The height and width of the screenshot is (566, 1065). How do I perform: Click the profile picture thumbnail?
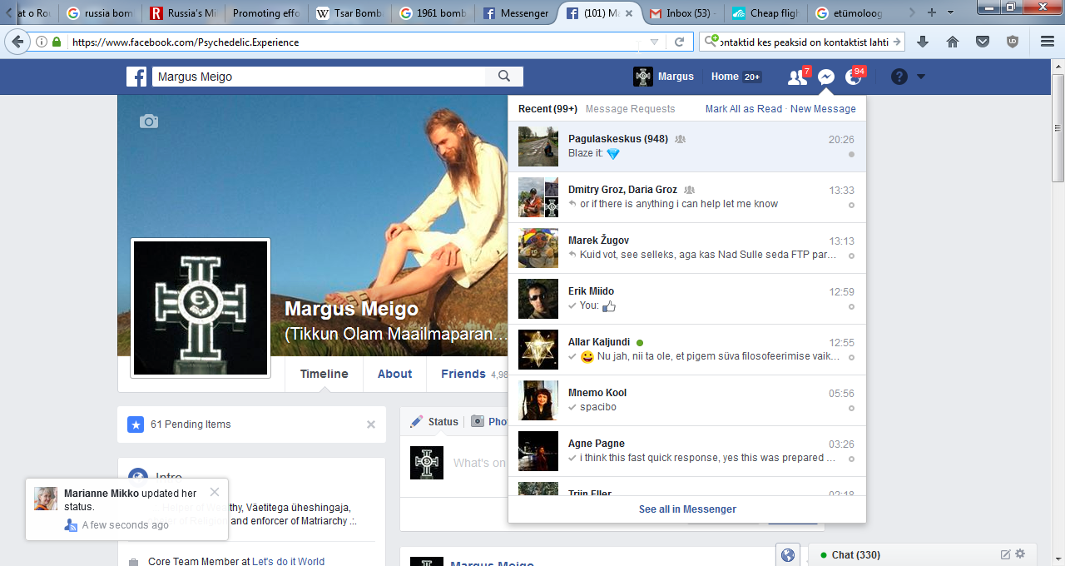click(x=201, y=308)
